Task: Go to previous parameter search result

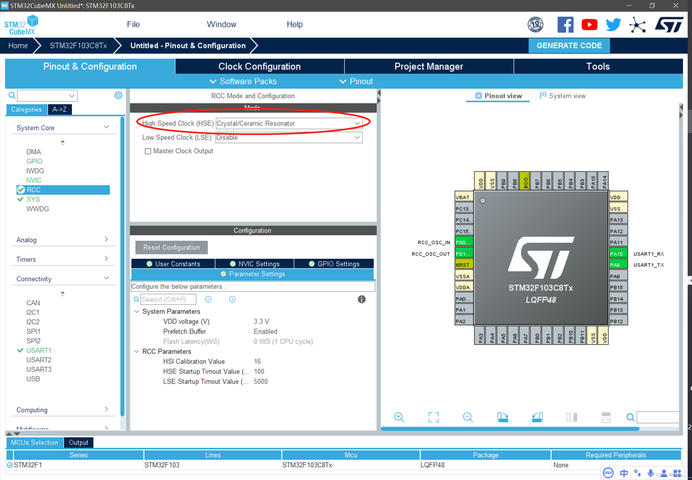Action: tap(208, 299)
